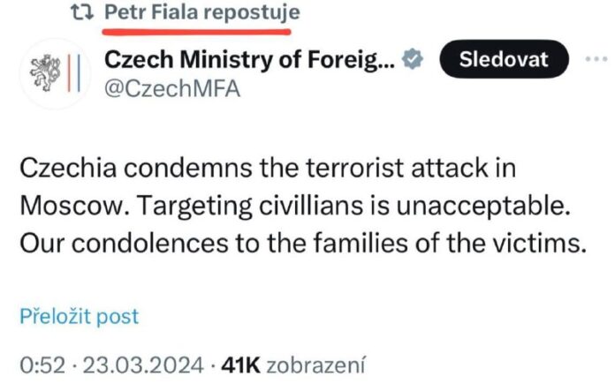Click the word 'repostuje' in repost header
615x384 pixels.
click(255, 13)
